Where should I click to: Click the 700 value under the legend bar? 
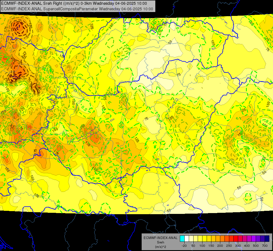(265, 246)
